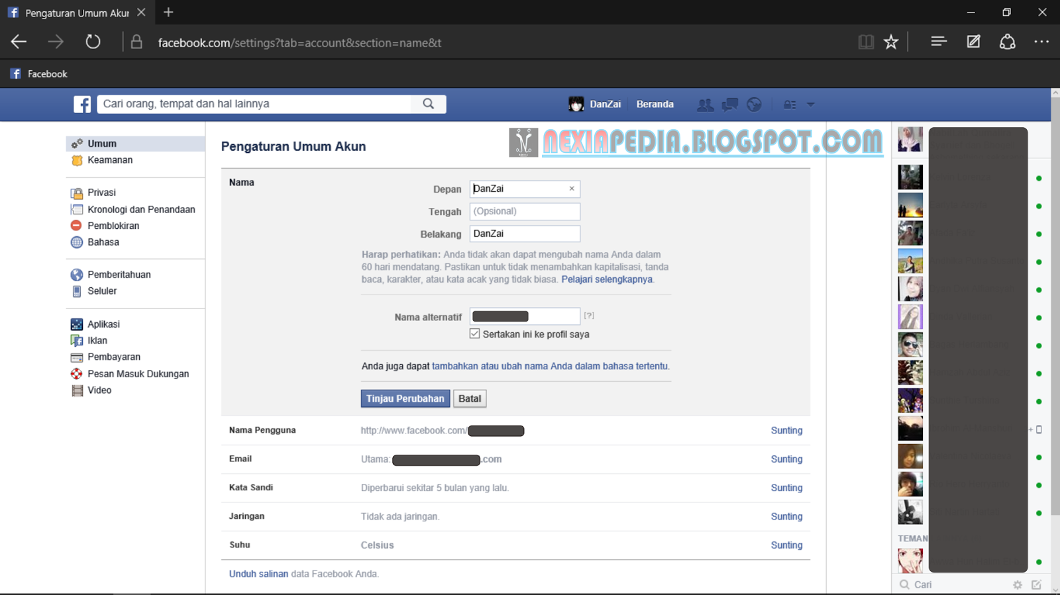This screenshot has height=595, width=1060.
Task: Click the Facebook logo icon in blue bar
Action: 82,104
